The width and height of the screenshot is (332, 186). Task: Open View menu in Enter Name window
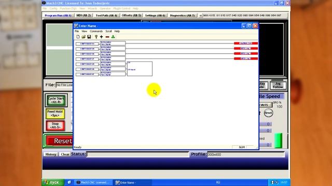[84, 31]
